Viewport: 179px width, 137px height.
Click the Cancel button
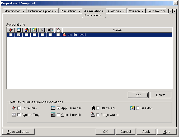[x=126, y=132]
